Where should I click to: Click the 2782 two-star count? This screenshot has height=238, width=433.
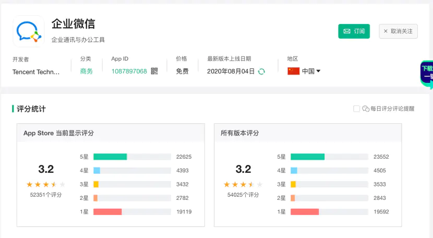[183, 198]
